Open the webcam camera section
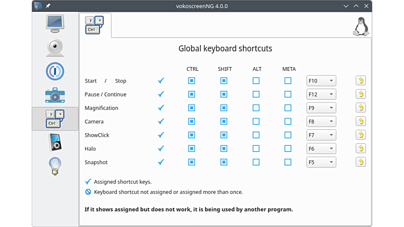 55,47
